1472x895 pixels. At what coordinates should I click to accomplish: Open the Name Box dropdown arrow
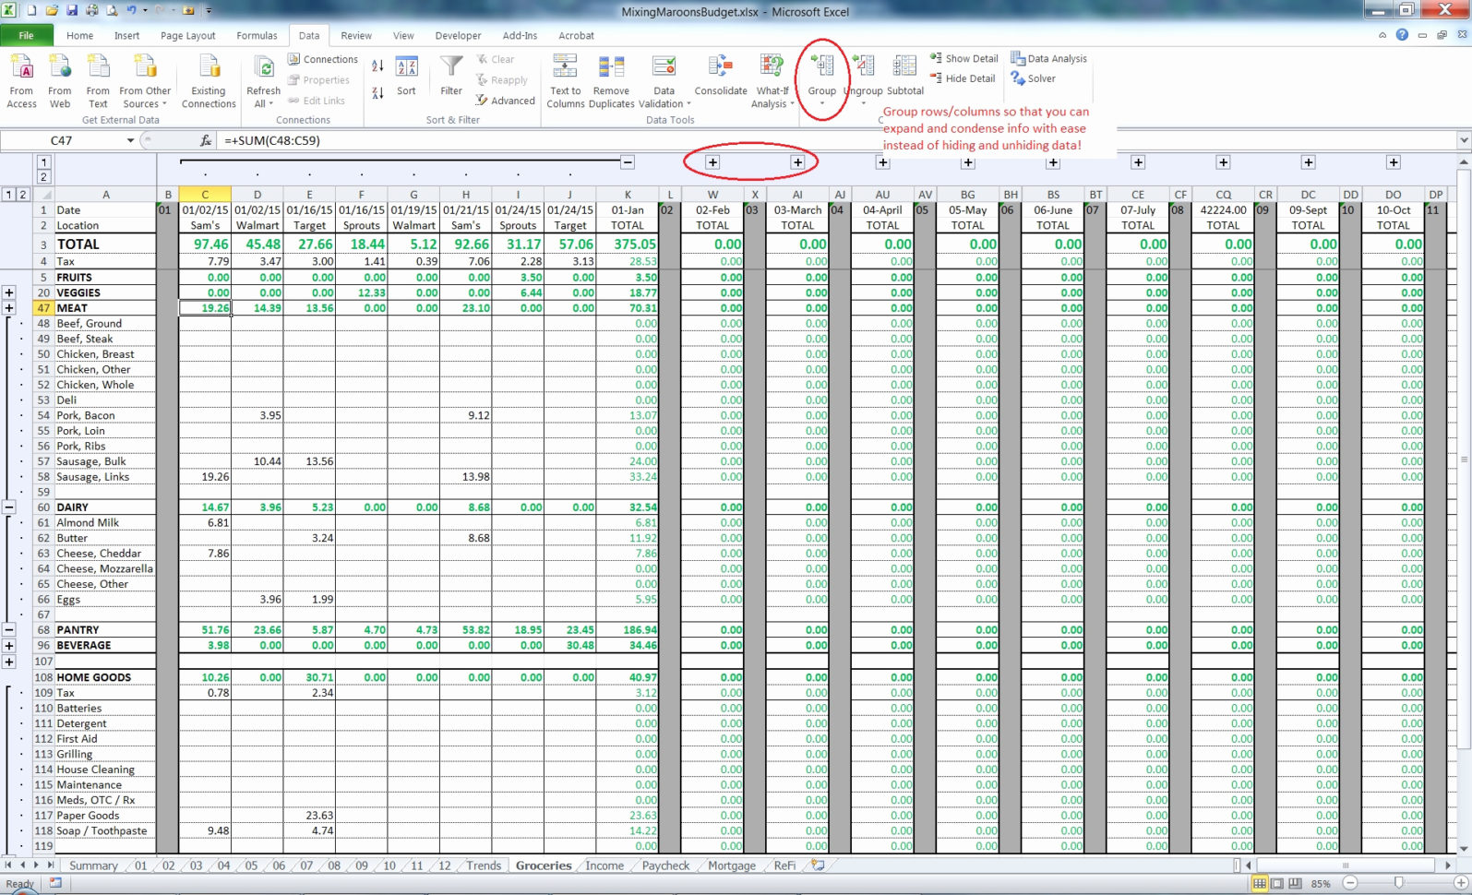pyautogui.click(x=130, y=140)
